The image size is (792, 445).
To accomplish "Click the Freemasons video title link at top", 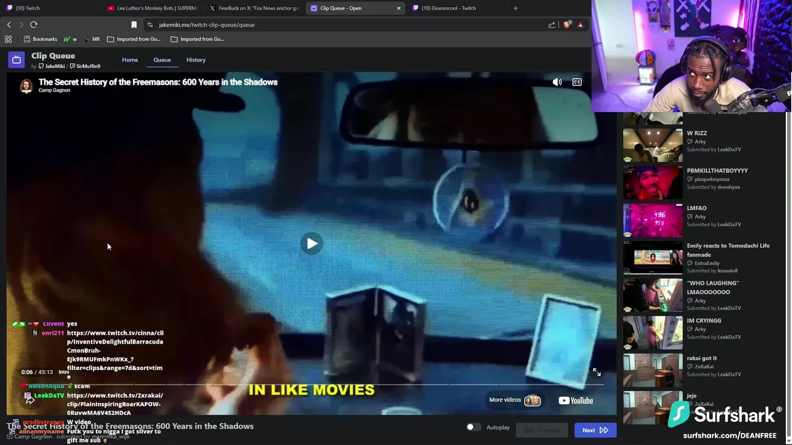I will (x=158, y=82).
